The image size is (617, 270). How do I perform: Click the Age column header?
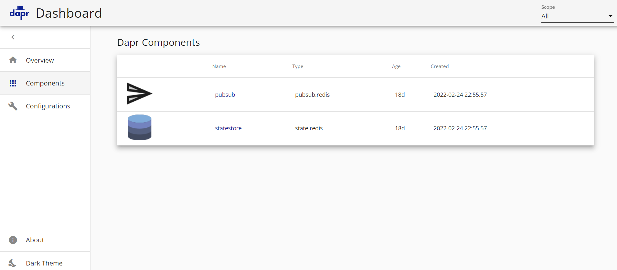pos(396,66)
